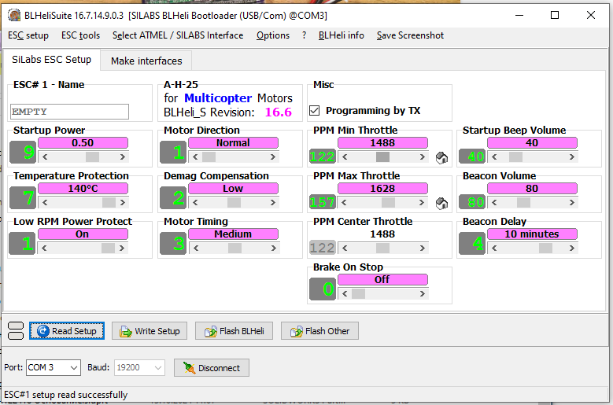This screenshot has height=405, width=613.
Task: Switch to the Make interfaces tab
Action: (146, 61)
